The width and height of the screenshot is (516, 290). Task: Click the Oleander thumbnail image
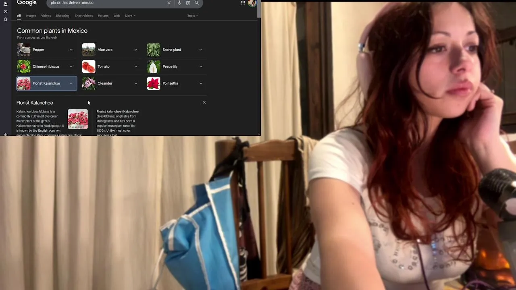click(x=89, y=83)
